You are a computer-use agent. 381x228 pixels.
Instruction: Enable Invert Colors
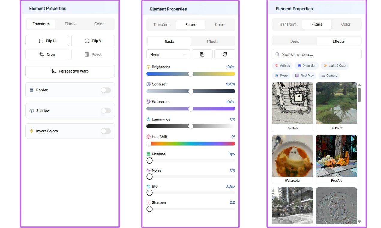[x=106, y=131]
